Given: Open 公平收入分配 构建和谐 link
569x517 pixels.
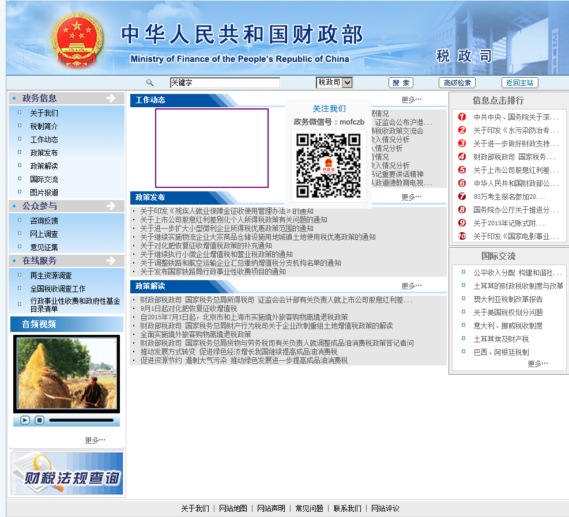Looking at the screenshot, I should [518, 273].
